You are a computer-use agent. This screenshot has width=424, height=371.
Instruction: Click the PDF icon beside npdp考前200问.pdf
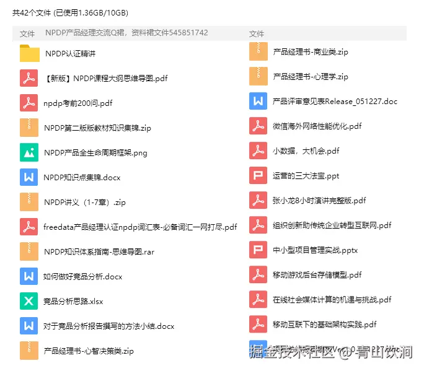pos(29,103)
